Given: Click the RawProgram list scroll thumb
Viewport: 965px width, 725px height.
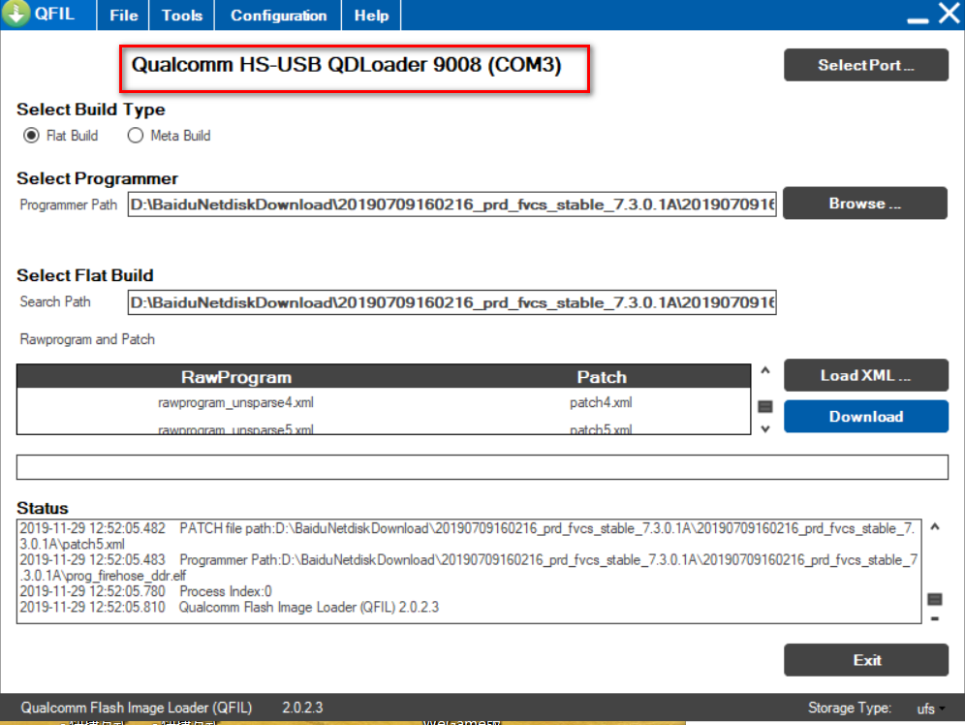Looking at the screenshot, I should pyautogui.click(x=764, y=406).
